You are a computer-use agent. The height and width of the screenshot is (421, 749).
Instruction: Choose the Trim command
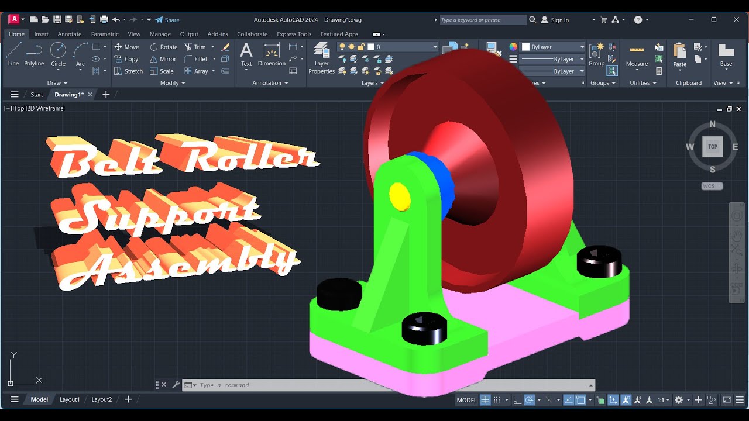(195, 47)
